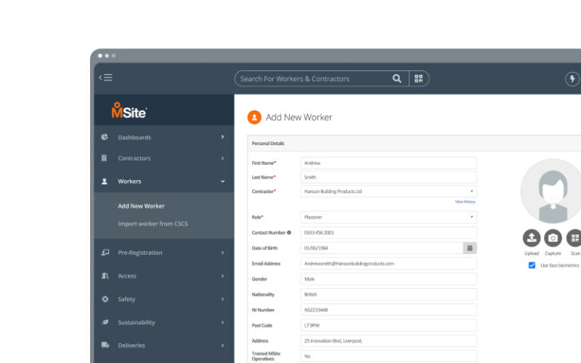
Task: Open the Role dropdown showing Plasterer
Action: [388, 217]
